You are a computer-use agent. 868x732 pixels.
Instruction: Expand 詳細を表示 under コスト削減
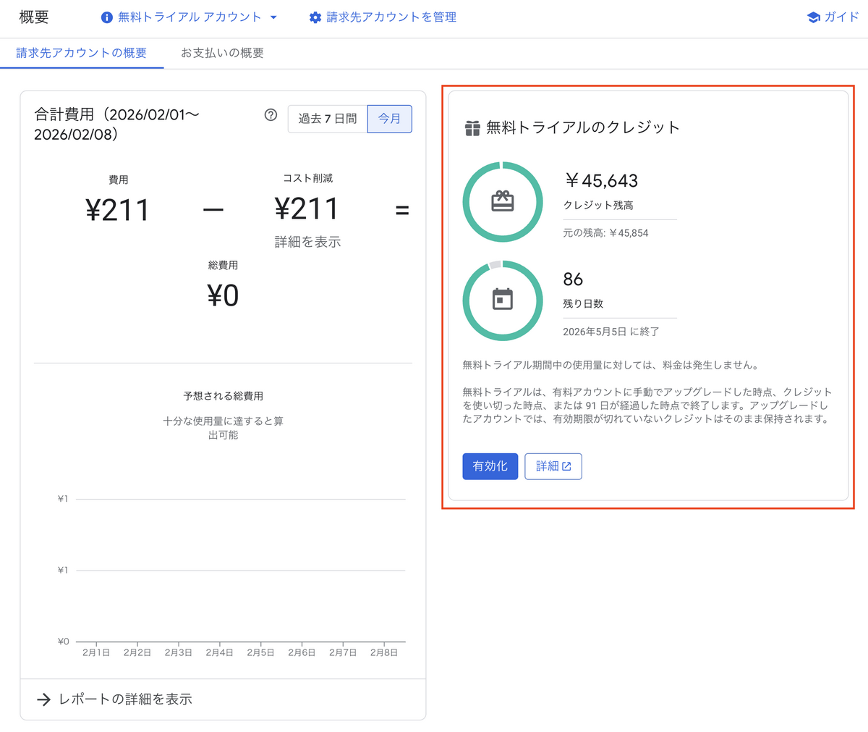coord(307,242)
